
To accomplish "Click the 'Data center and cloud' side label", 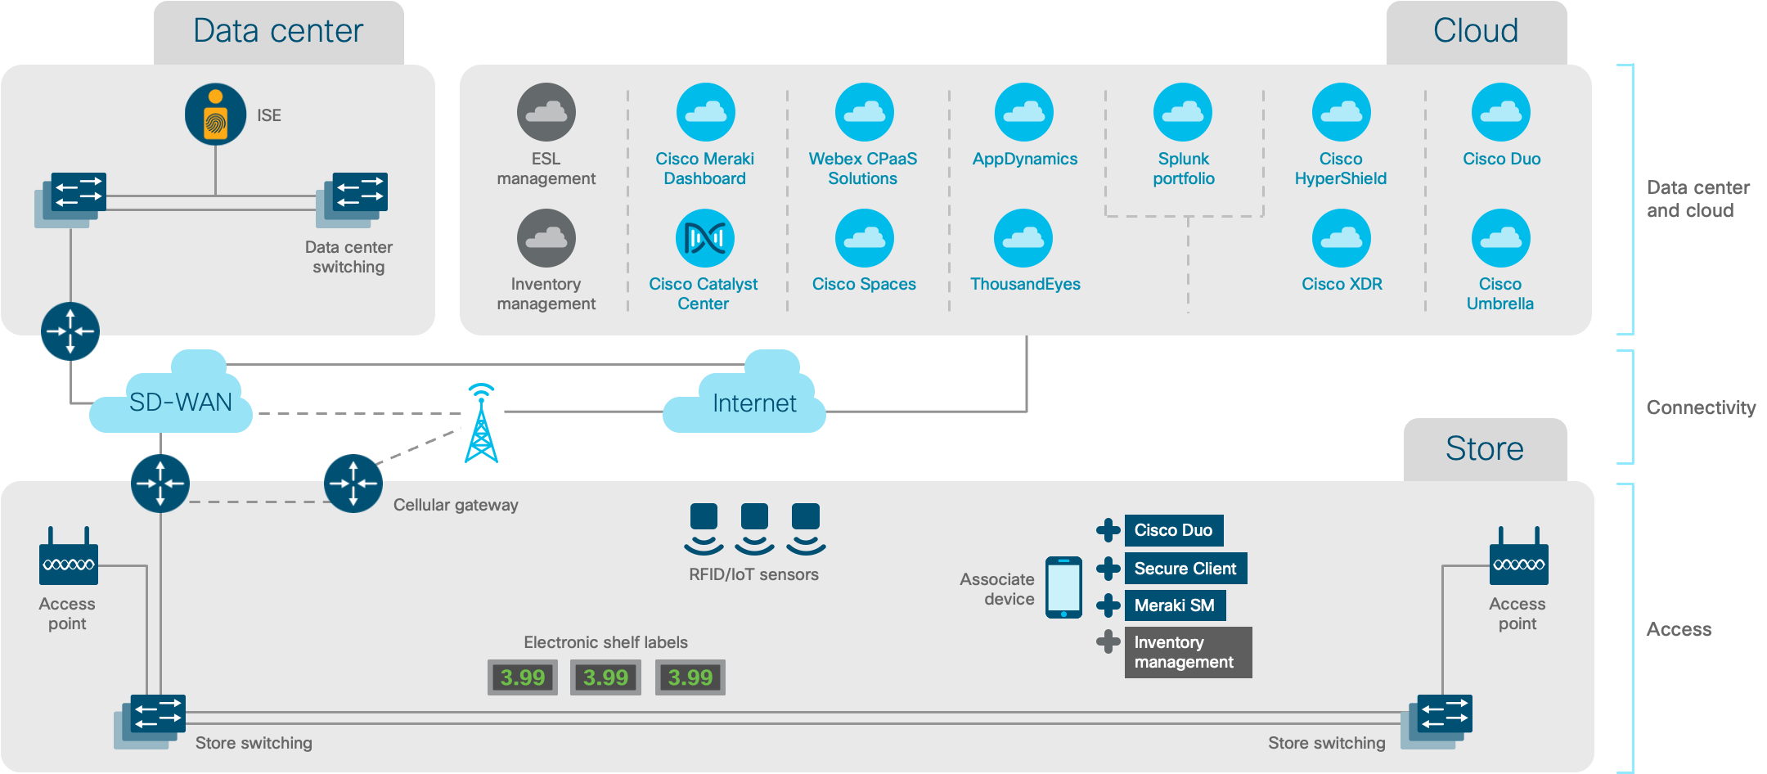I will (x=1698, y=199).
